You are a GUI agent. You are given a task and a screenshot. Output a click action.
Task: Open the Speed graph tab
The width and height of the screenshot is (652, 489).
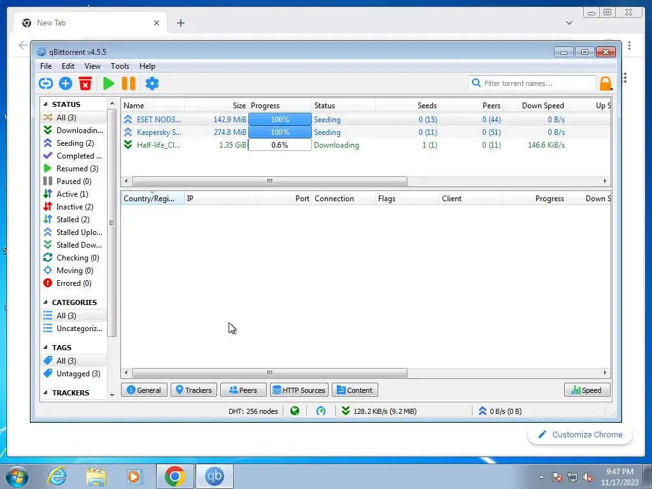[587, 390]
